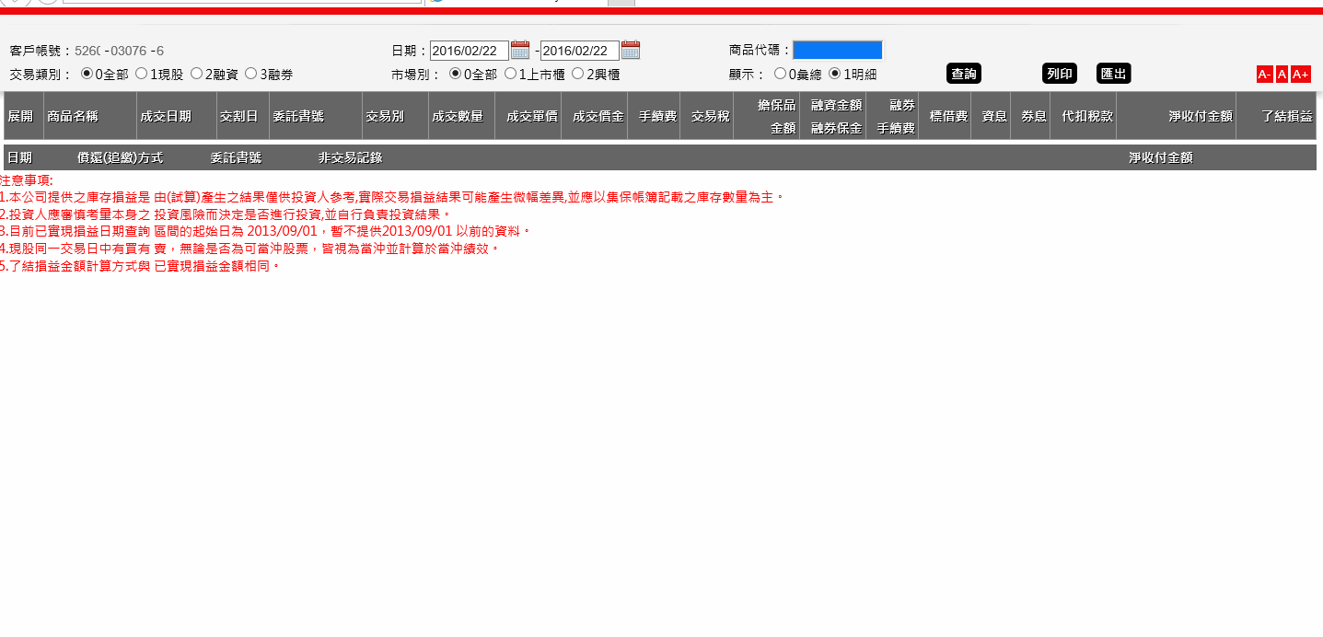Choose 1上市櫃 market type option
This screenshot has width=1323, height=637.
511,74
